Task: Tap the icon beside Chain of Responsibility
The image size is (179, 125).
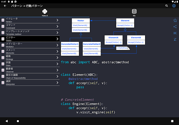Action: click(x=3, y=76)
